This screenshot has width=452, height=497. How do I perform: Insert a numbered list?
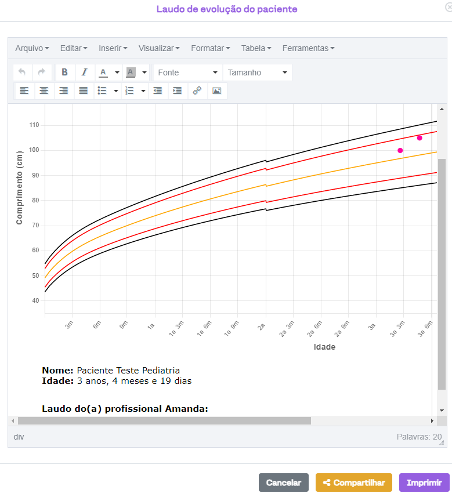click(129, 90)
